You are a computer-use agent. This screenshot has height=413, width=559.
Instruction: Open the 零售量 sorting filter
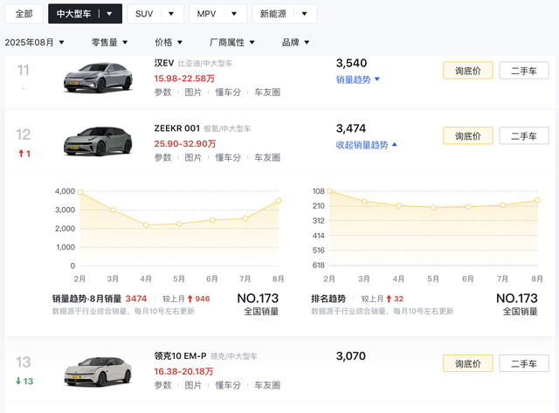109,42
